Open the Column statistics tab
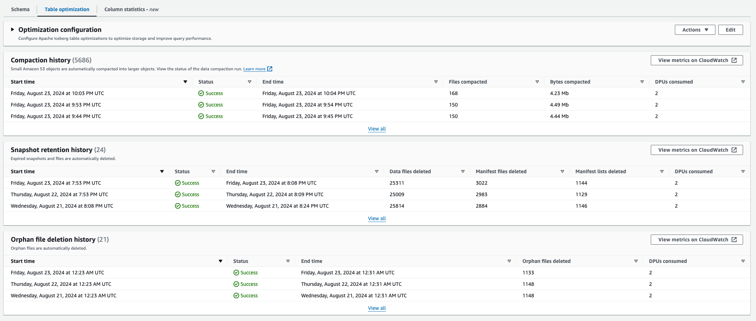756x321 pixels. 131,9
